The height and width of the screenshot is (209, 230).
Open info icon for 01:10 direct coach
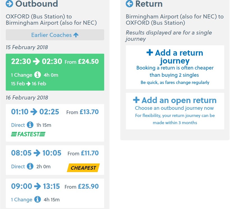pos(30,125)
